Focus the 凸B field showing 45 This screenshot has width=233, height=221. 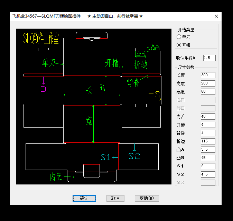[x=208, y=158]
